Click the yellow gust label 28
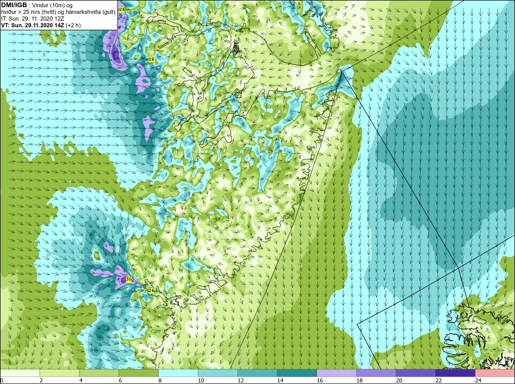This screenshot has height=384, width=515. pyautogui.click(x=151, y=59)
